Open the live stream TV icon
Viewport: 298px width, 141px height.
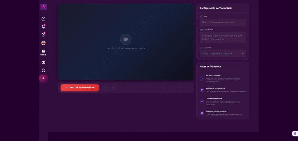point(43,62)
